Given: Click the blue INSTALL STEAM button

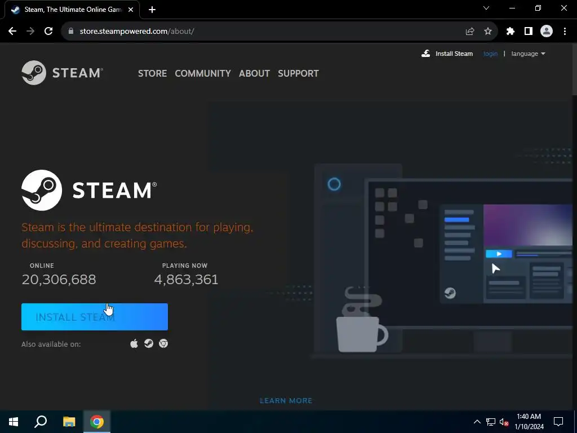Looking at the screenshot, I should [95, 317].
